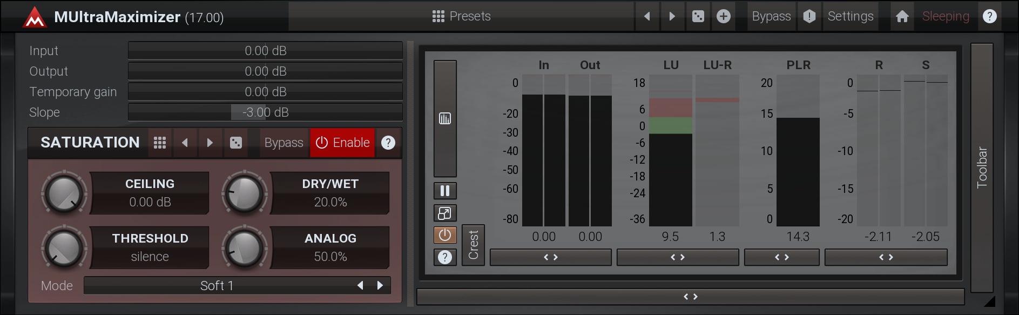Viewport: 1019px width, 315px height.
Task: Click the add preset plus icon
Action: coord(724,16)
